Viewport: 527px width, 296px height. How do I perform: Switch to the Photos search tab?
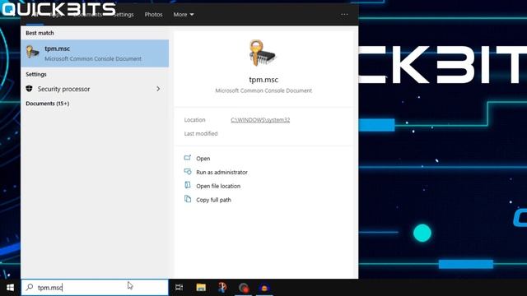tap(153, 15)
